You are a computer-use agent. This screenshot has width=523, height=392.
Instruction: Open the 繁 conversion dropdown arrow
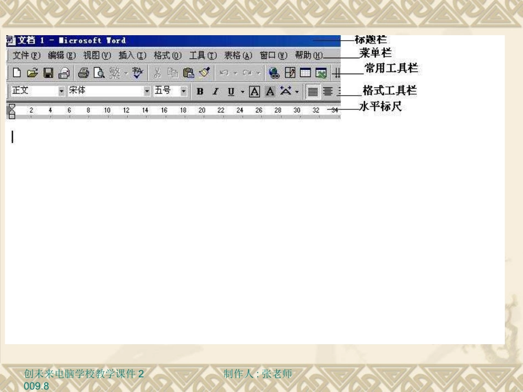coord(126,73)
